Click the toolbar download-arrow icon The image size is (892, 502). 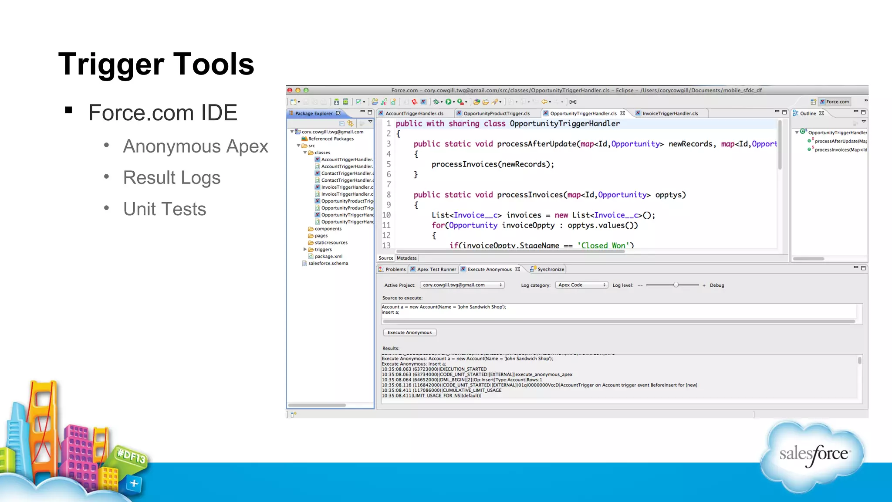[336, 102]
